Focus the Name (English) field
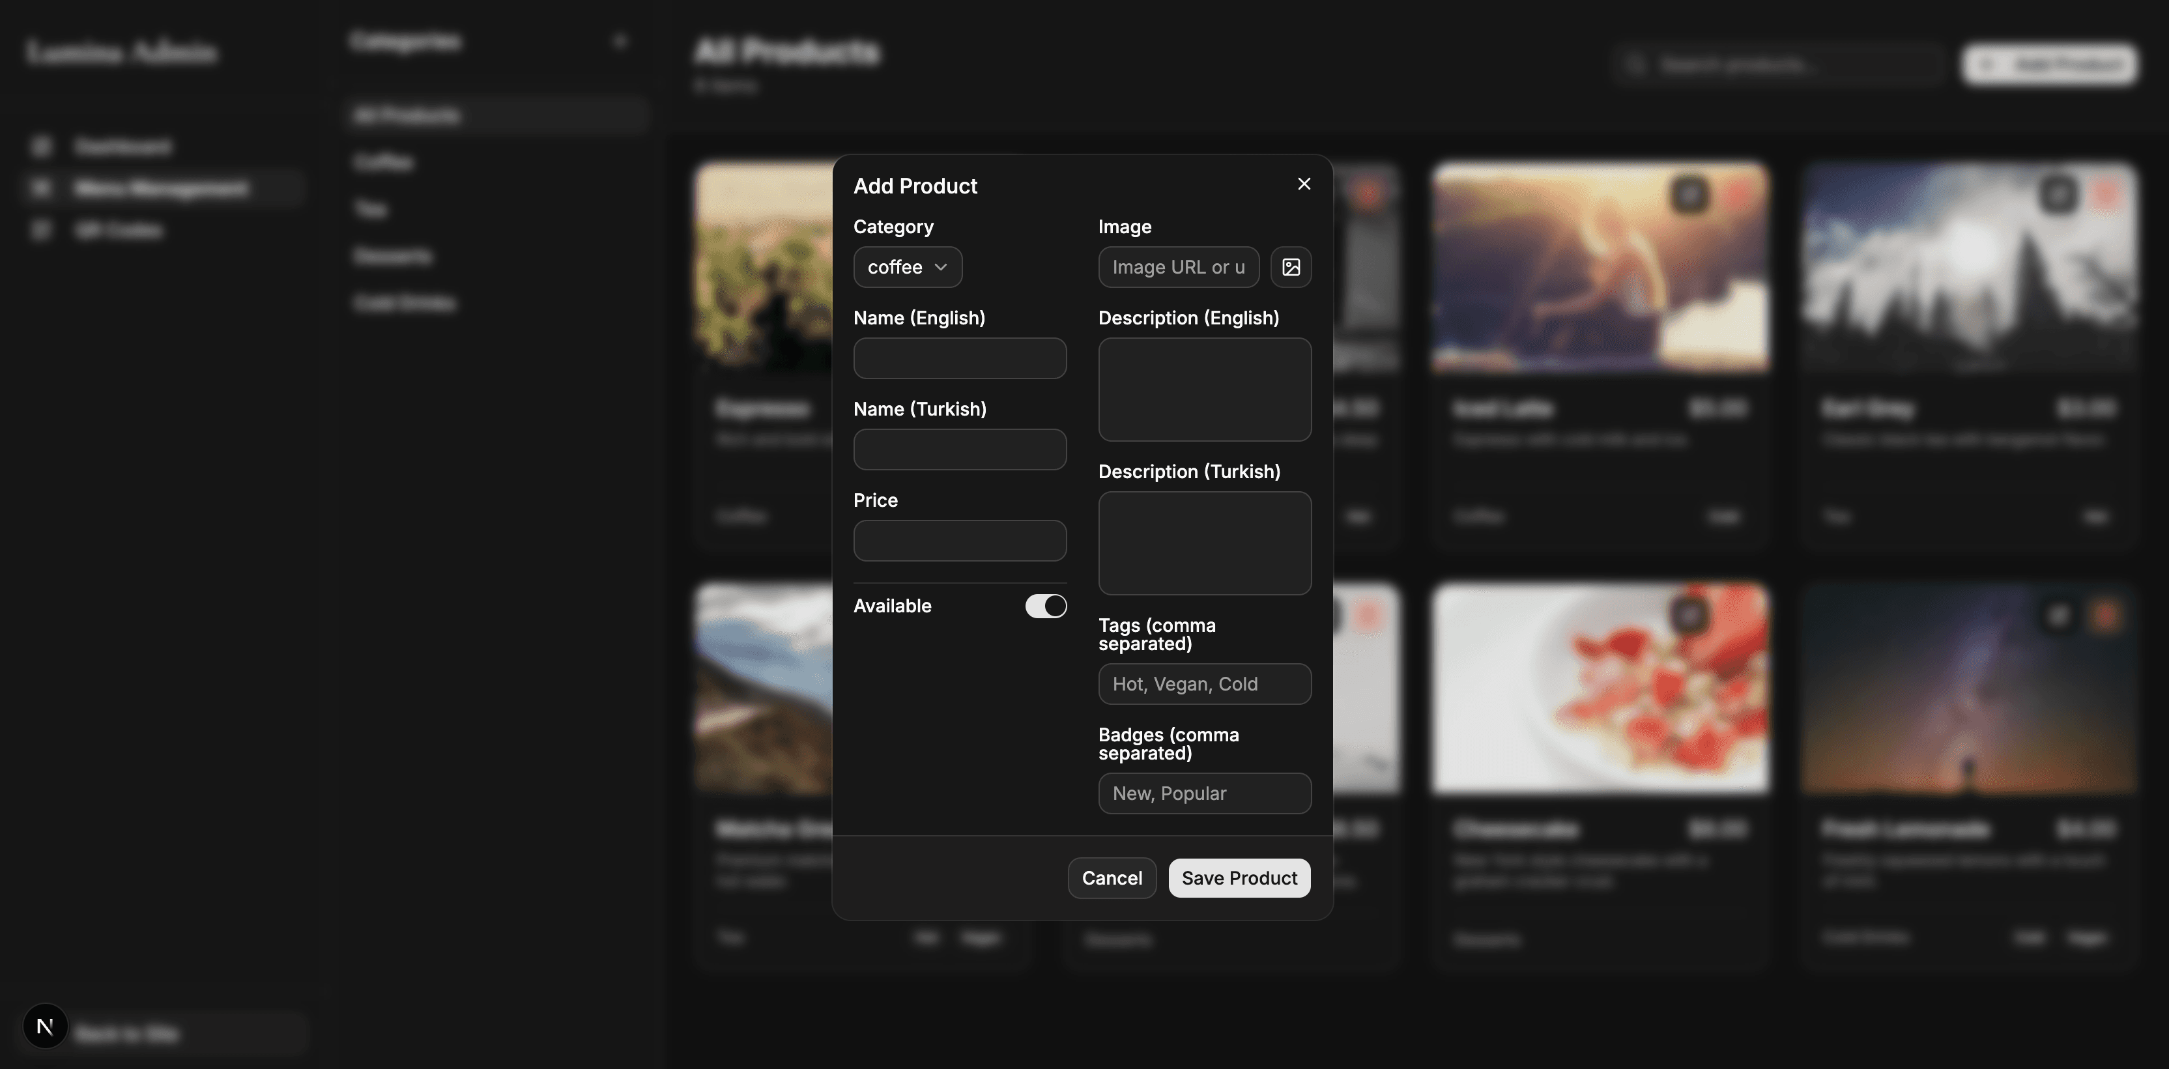 click(960, 358)
